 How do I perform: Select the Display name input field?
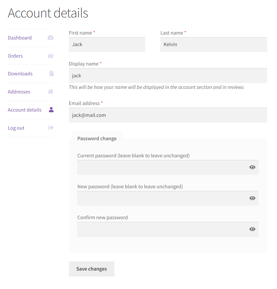coord(168,76)
